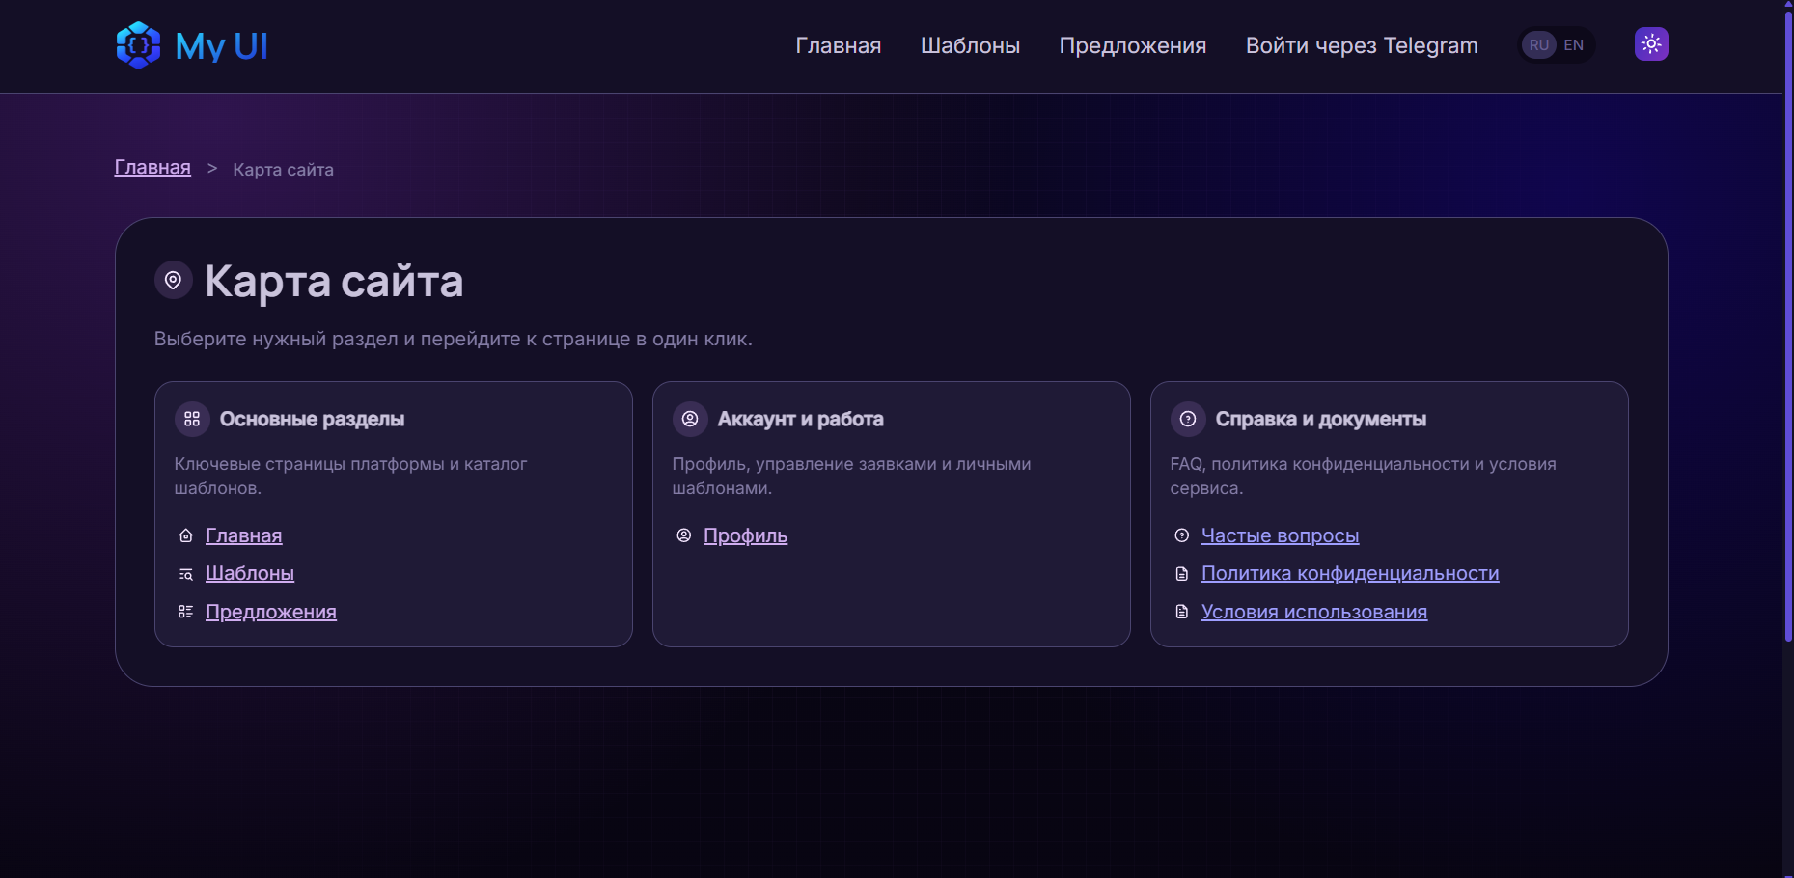Viewport: 1794px width, 878px height.
Task: Open the Частые вопросы link
Action: click(x=1280, y=535)
